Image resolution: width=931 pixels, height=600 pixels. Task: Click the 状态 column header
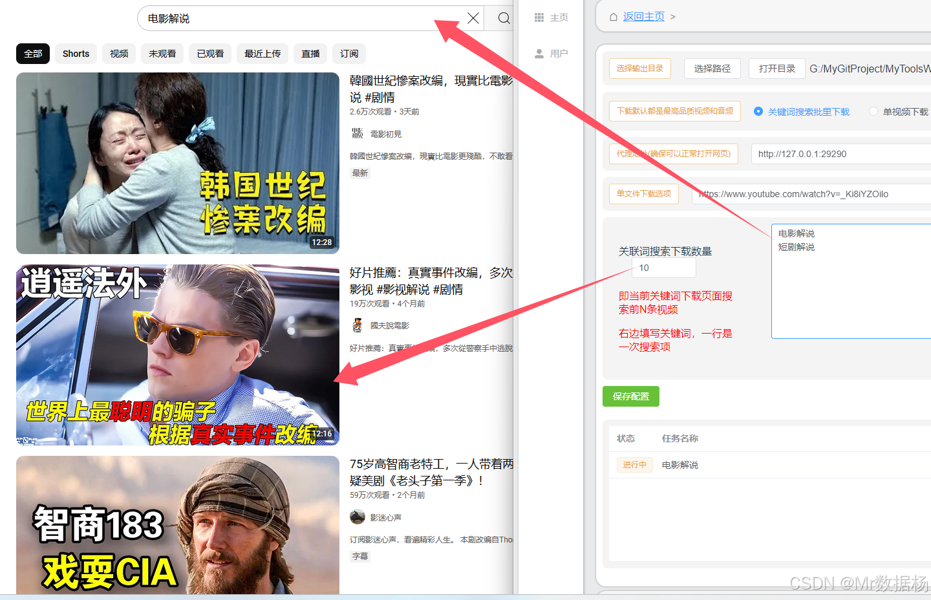tap(626, 438)
